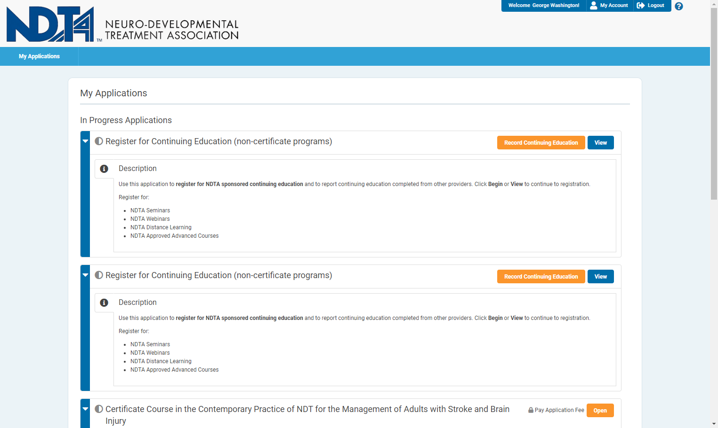Click half-circle status icon of second Continuing Education application
The image size is (718, 428).
pos(99,275)
